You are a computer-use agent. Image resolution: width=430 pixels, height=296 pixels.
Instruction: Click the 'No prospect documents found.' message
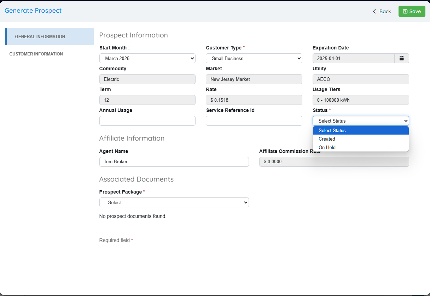click(133, 216)
